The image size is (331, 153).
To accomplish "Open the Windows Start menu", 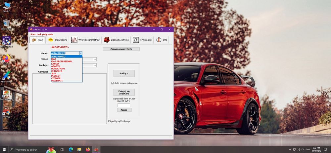I will tap(4, 150).
